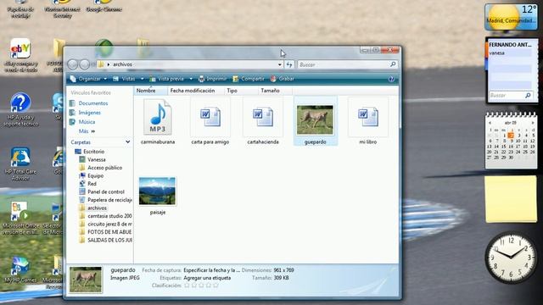Expand the Vista previa dropdown arrow
Screen dimensions: 543x305
(x=191, y=79)
